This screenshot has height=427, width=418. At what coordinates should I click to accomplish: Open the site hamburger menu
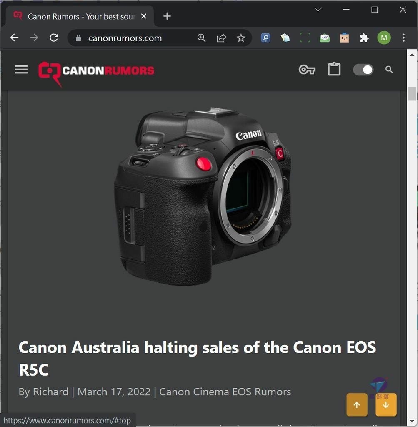tap(21, 70)
